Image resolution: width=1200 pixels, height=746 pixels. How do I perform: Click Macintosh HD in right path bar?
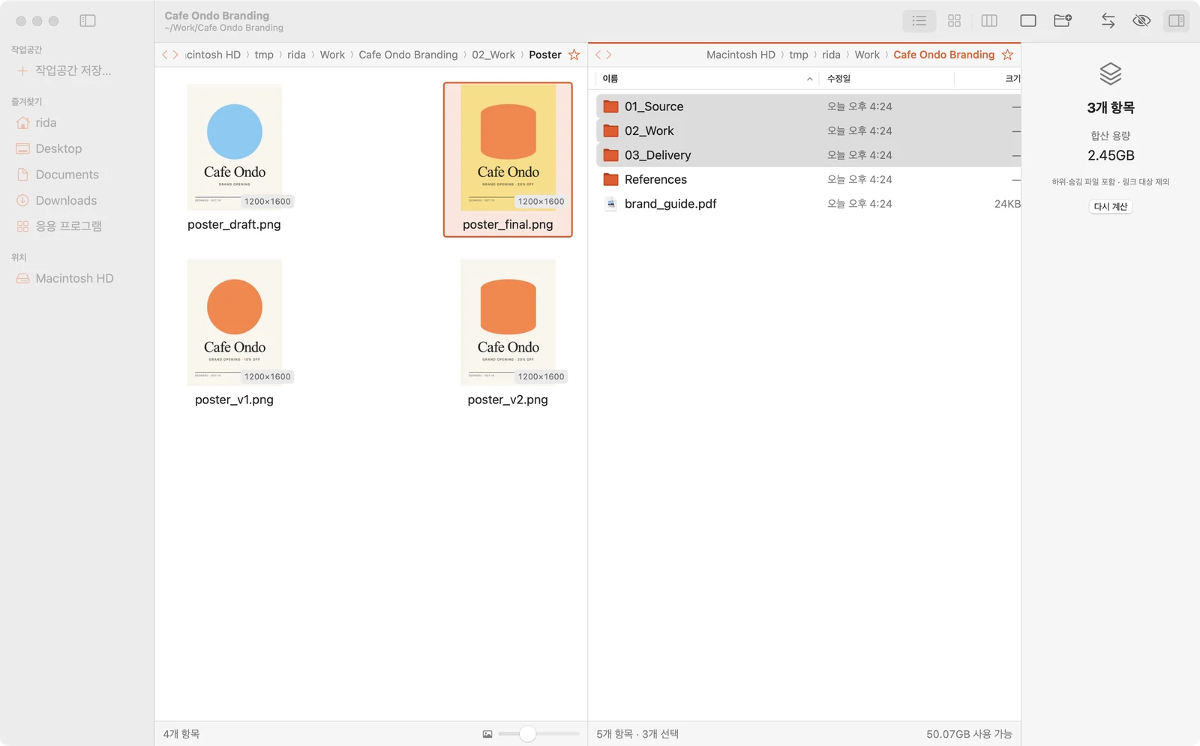(x=741, y=55)
